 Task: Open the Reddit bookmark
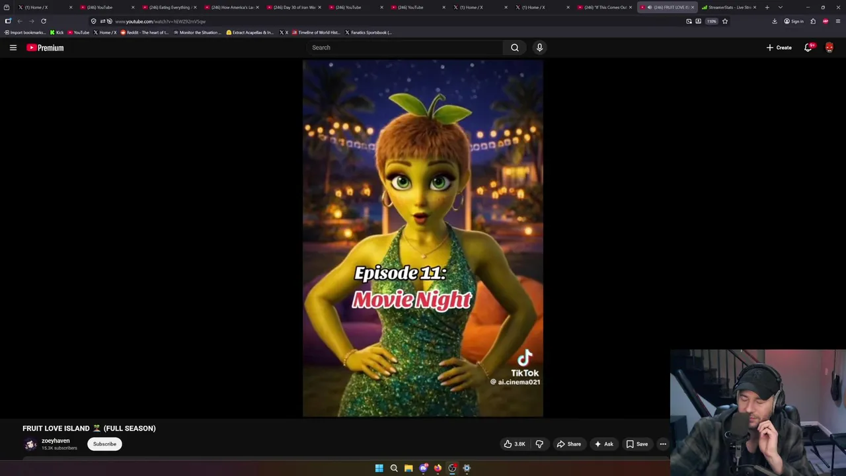click(145, 32)
